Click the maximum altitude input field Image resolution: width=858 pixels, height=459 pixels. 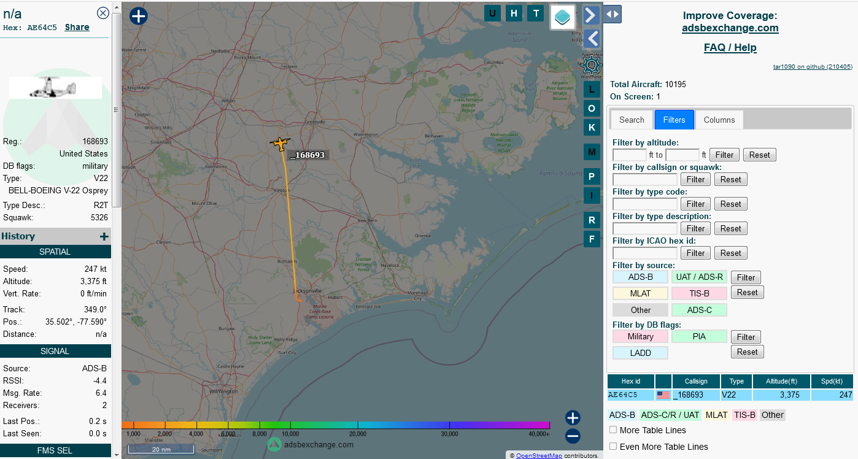tap(682, 155)
